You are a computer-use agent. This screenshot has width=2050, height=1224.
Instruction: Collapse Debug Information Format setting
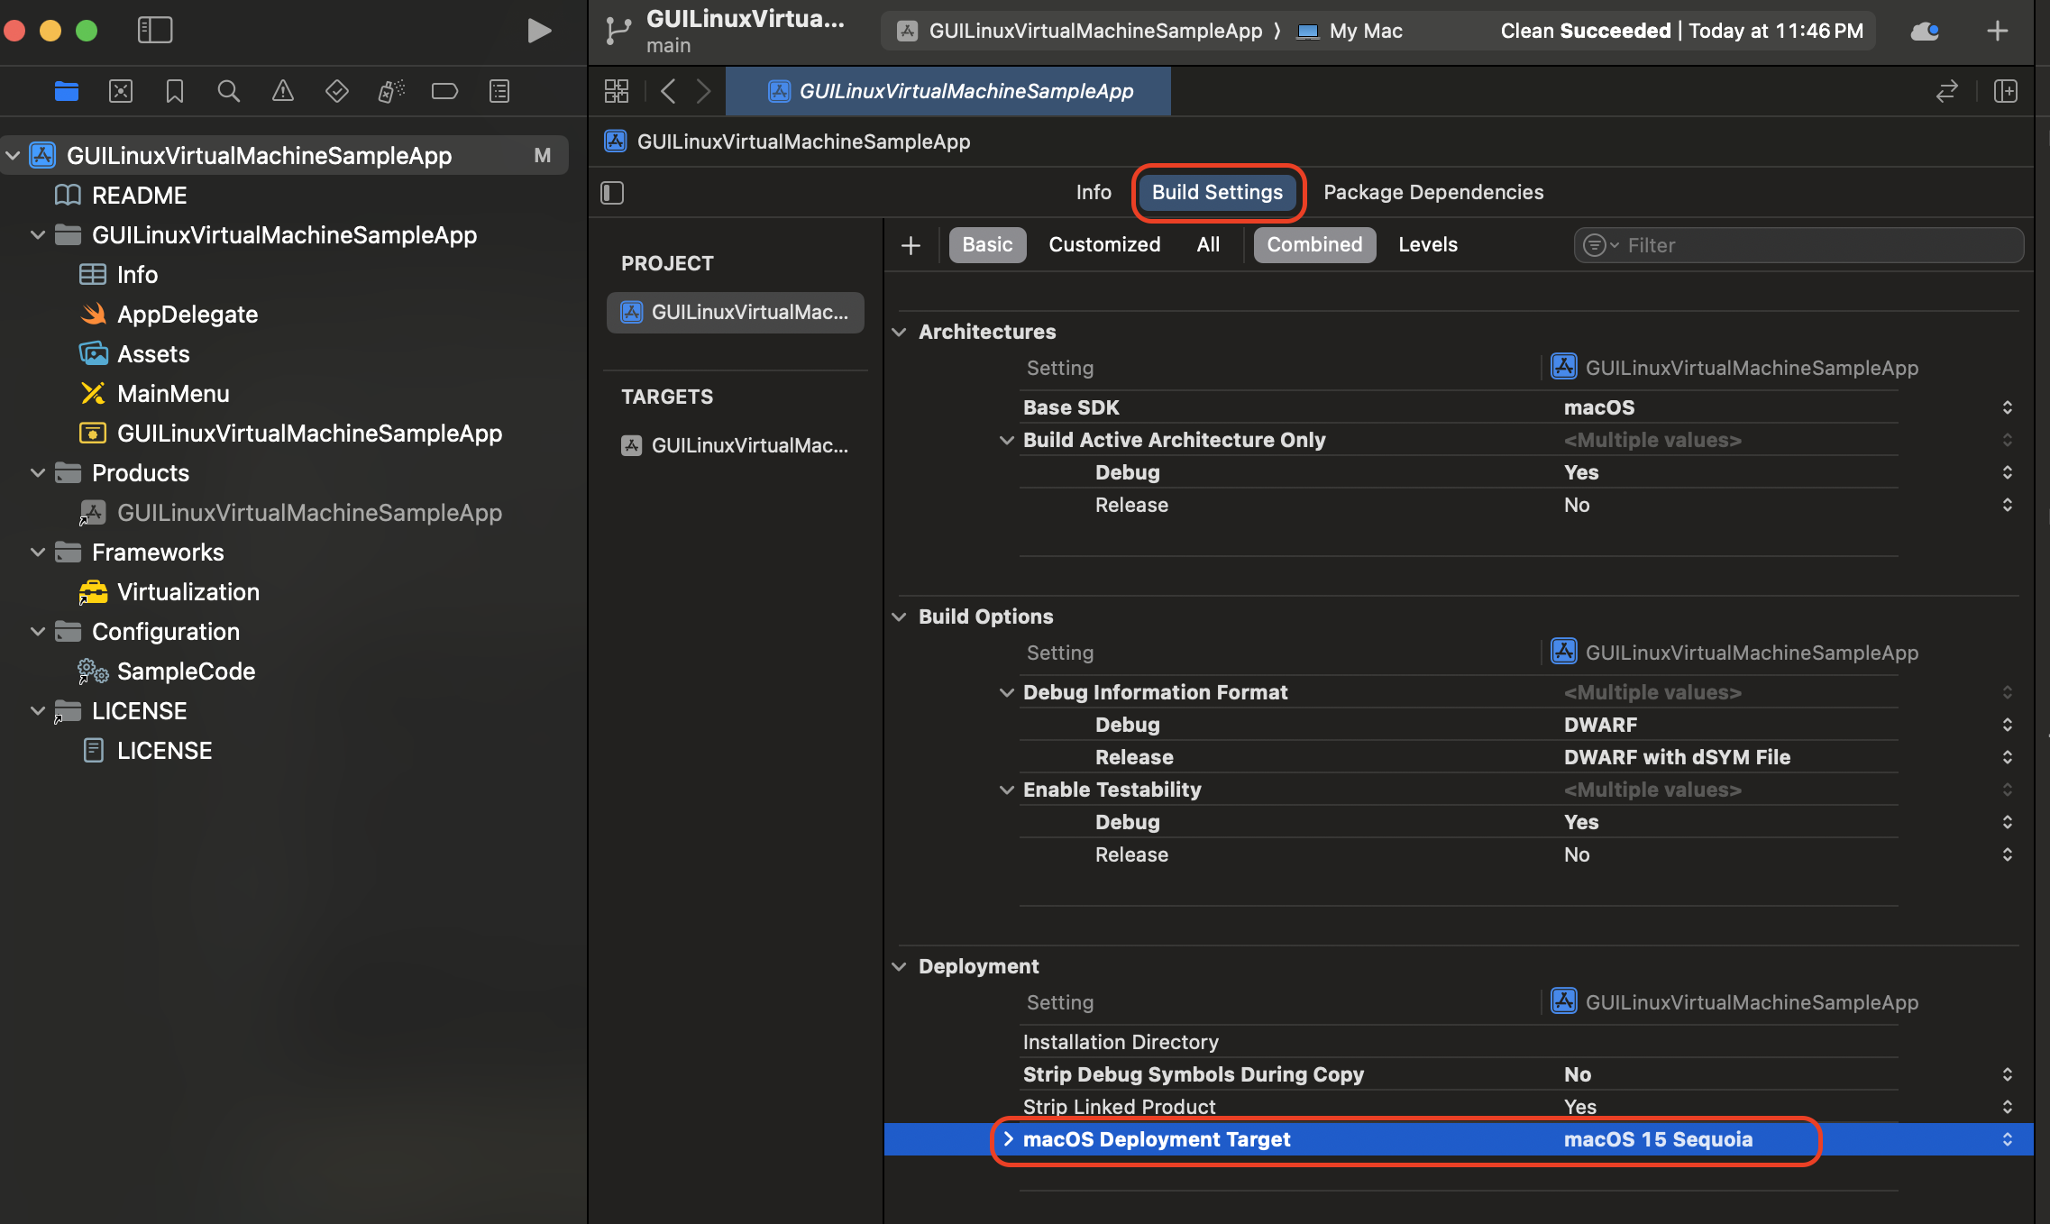tap(1007, 692)
